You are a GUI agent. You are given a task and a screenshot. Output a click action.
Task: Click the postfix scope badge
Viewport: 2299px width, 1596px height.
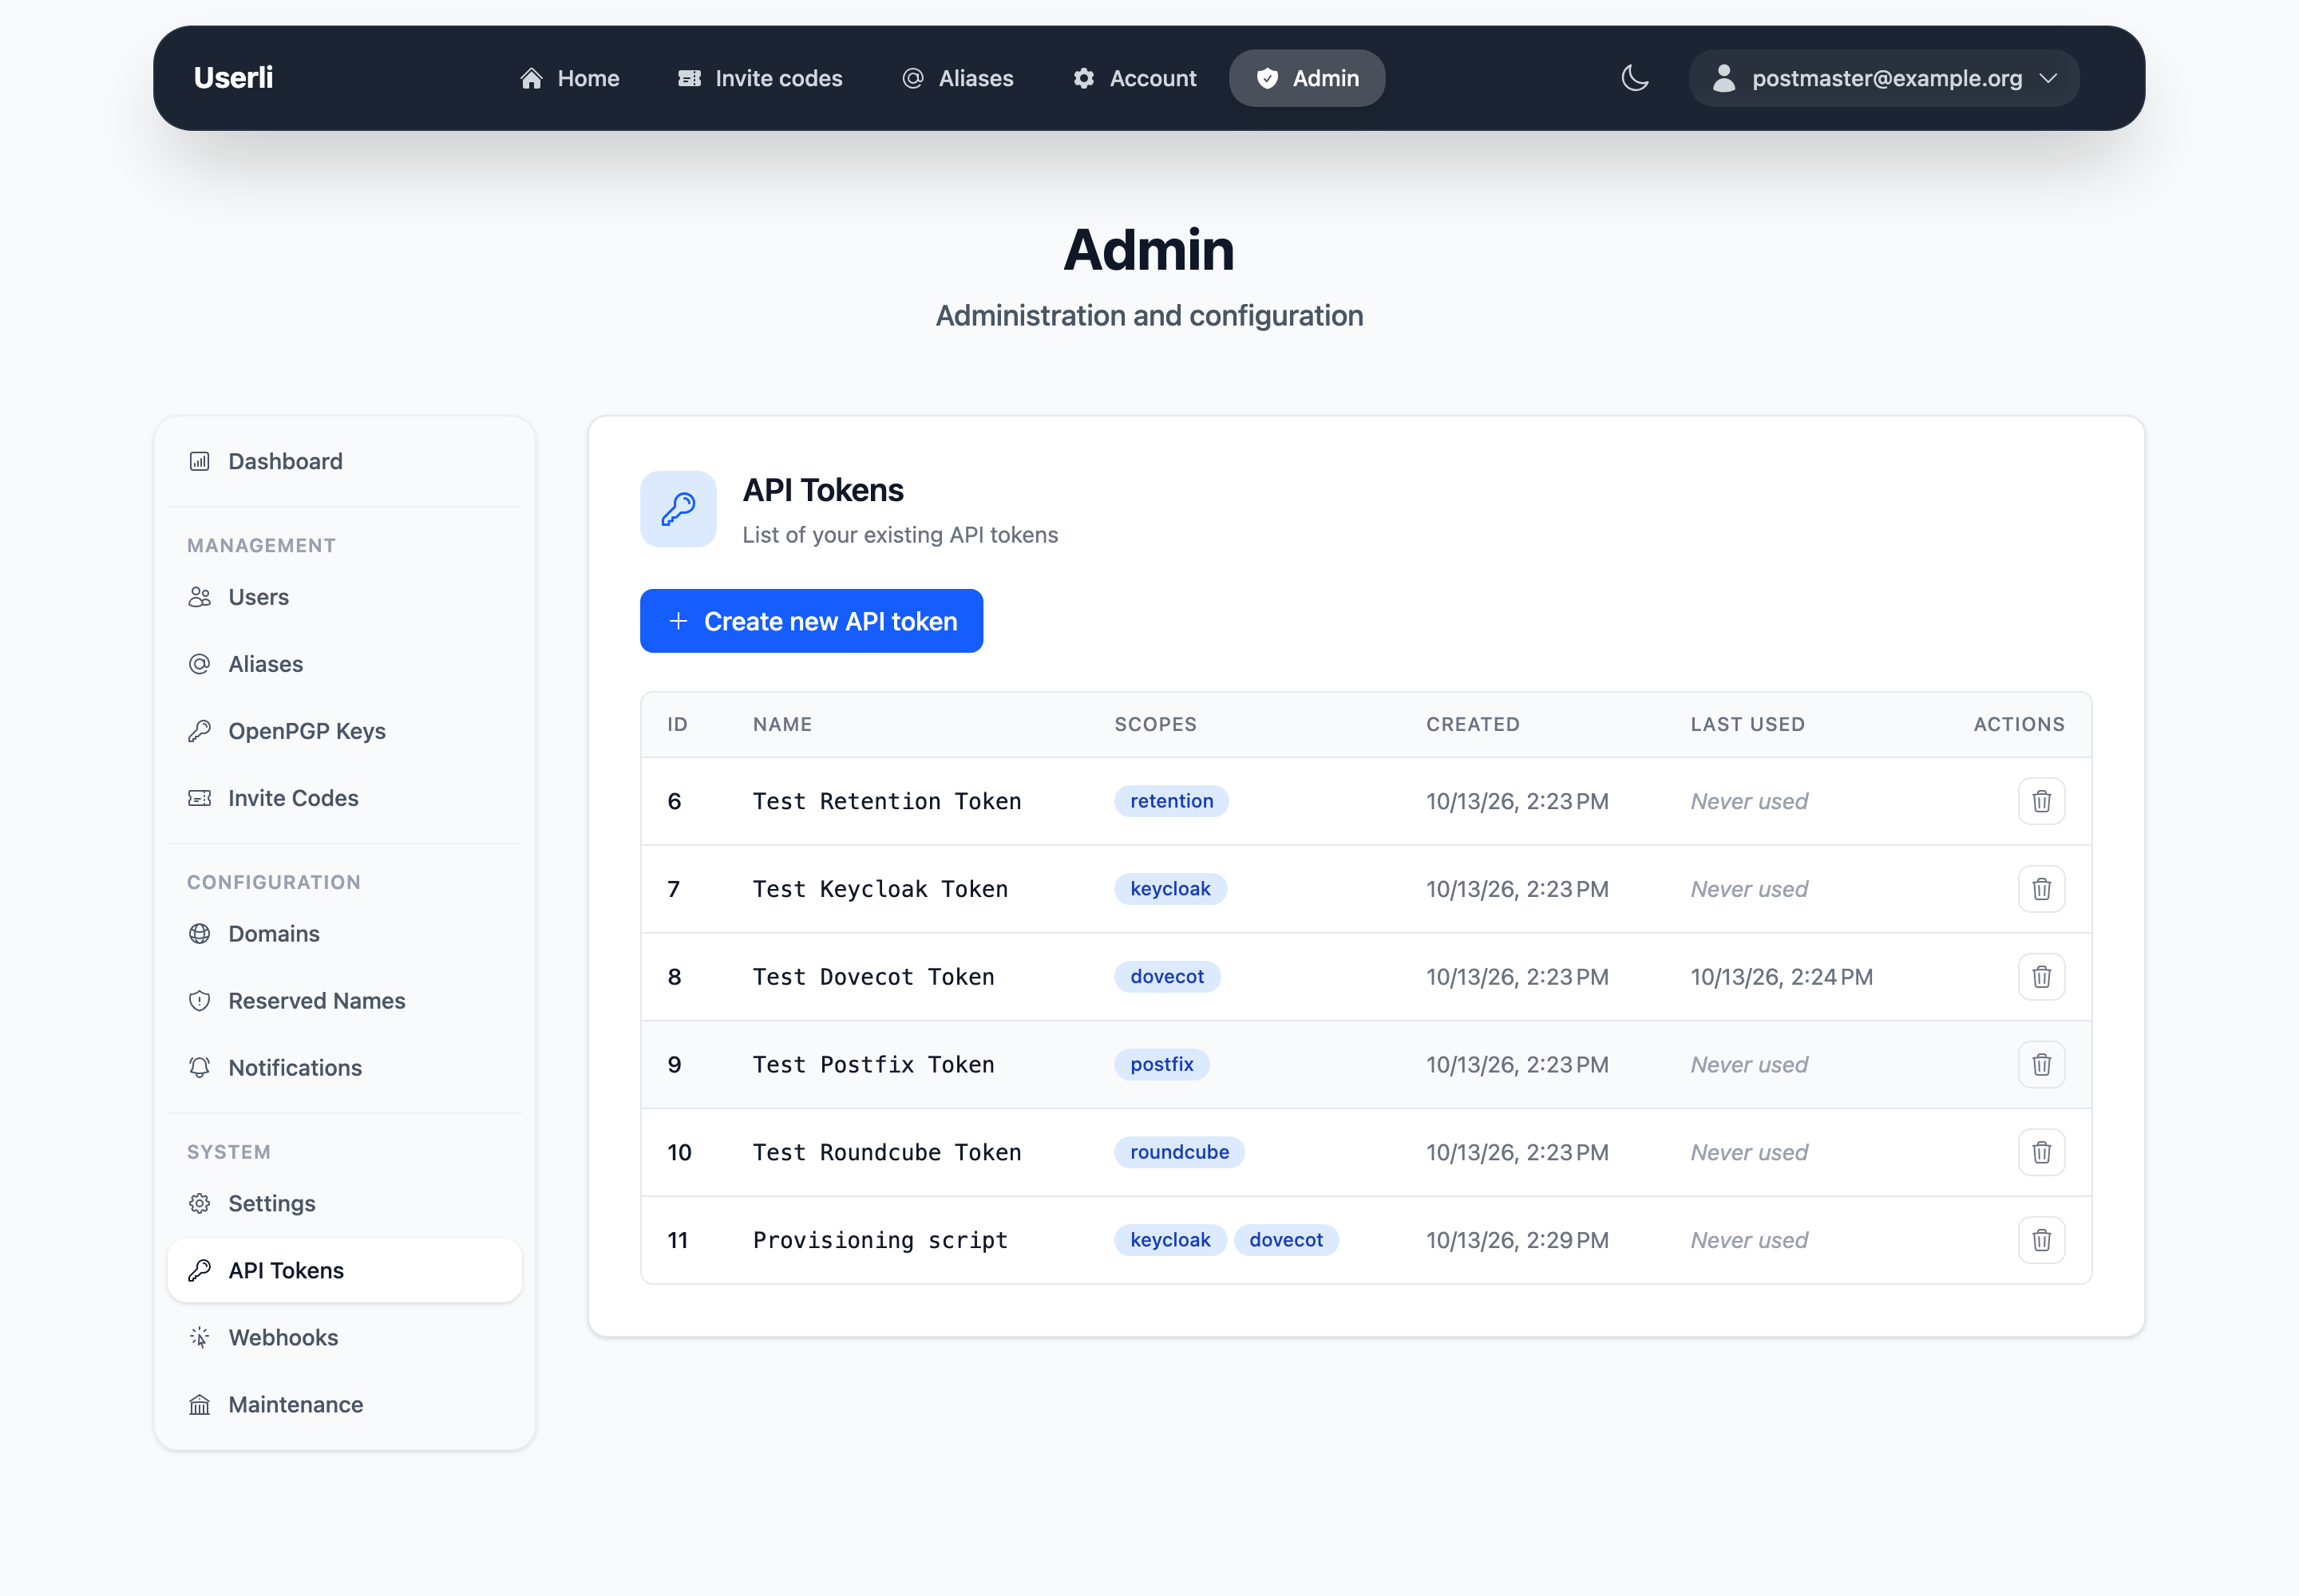pos(1161,1065)
